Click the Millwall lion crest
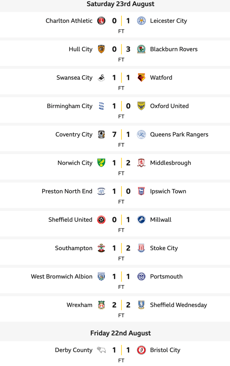Screen dimensions: 230x366 [141, 220]
